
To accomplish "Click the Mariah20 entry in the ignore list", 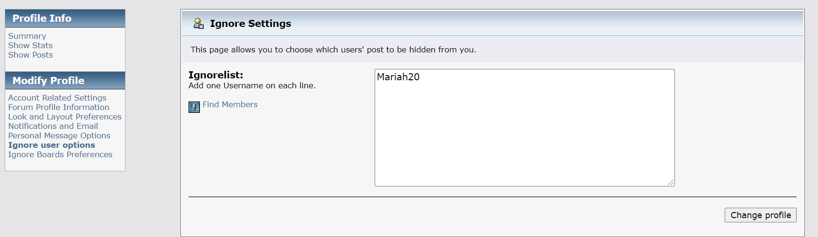I will tap(398, 77).
